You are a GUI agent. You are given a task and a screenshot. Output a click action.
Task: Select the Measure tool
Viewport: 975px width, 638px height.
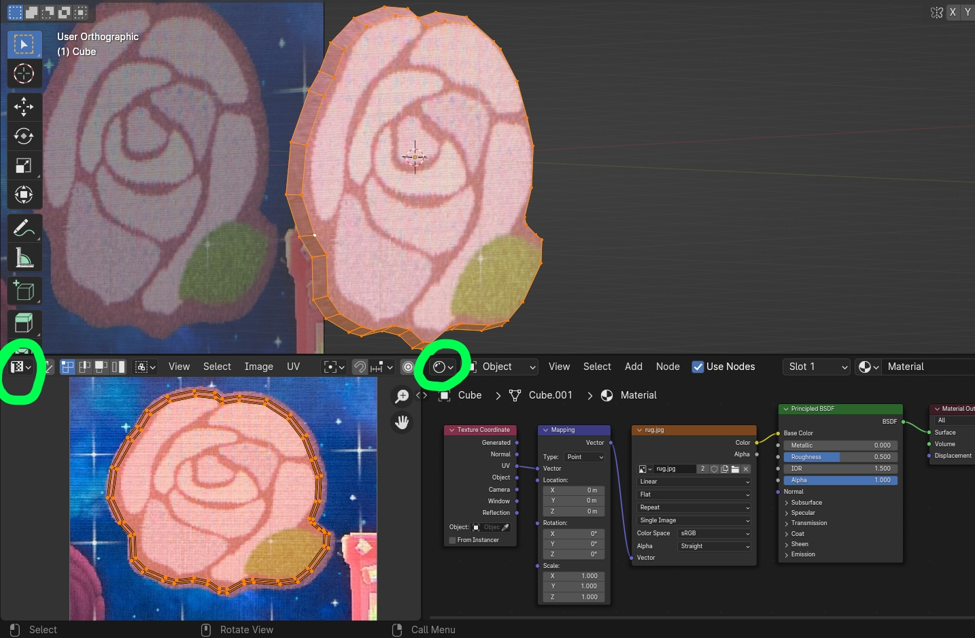click(24, 257)
